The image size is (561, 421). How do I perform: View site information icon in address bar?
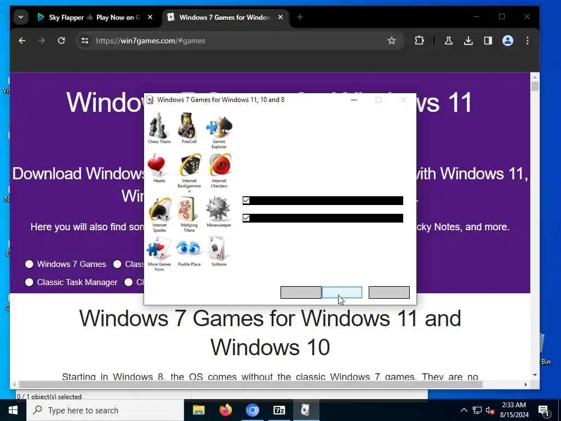85,41
